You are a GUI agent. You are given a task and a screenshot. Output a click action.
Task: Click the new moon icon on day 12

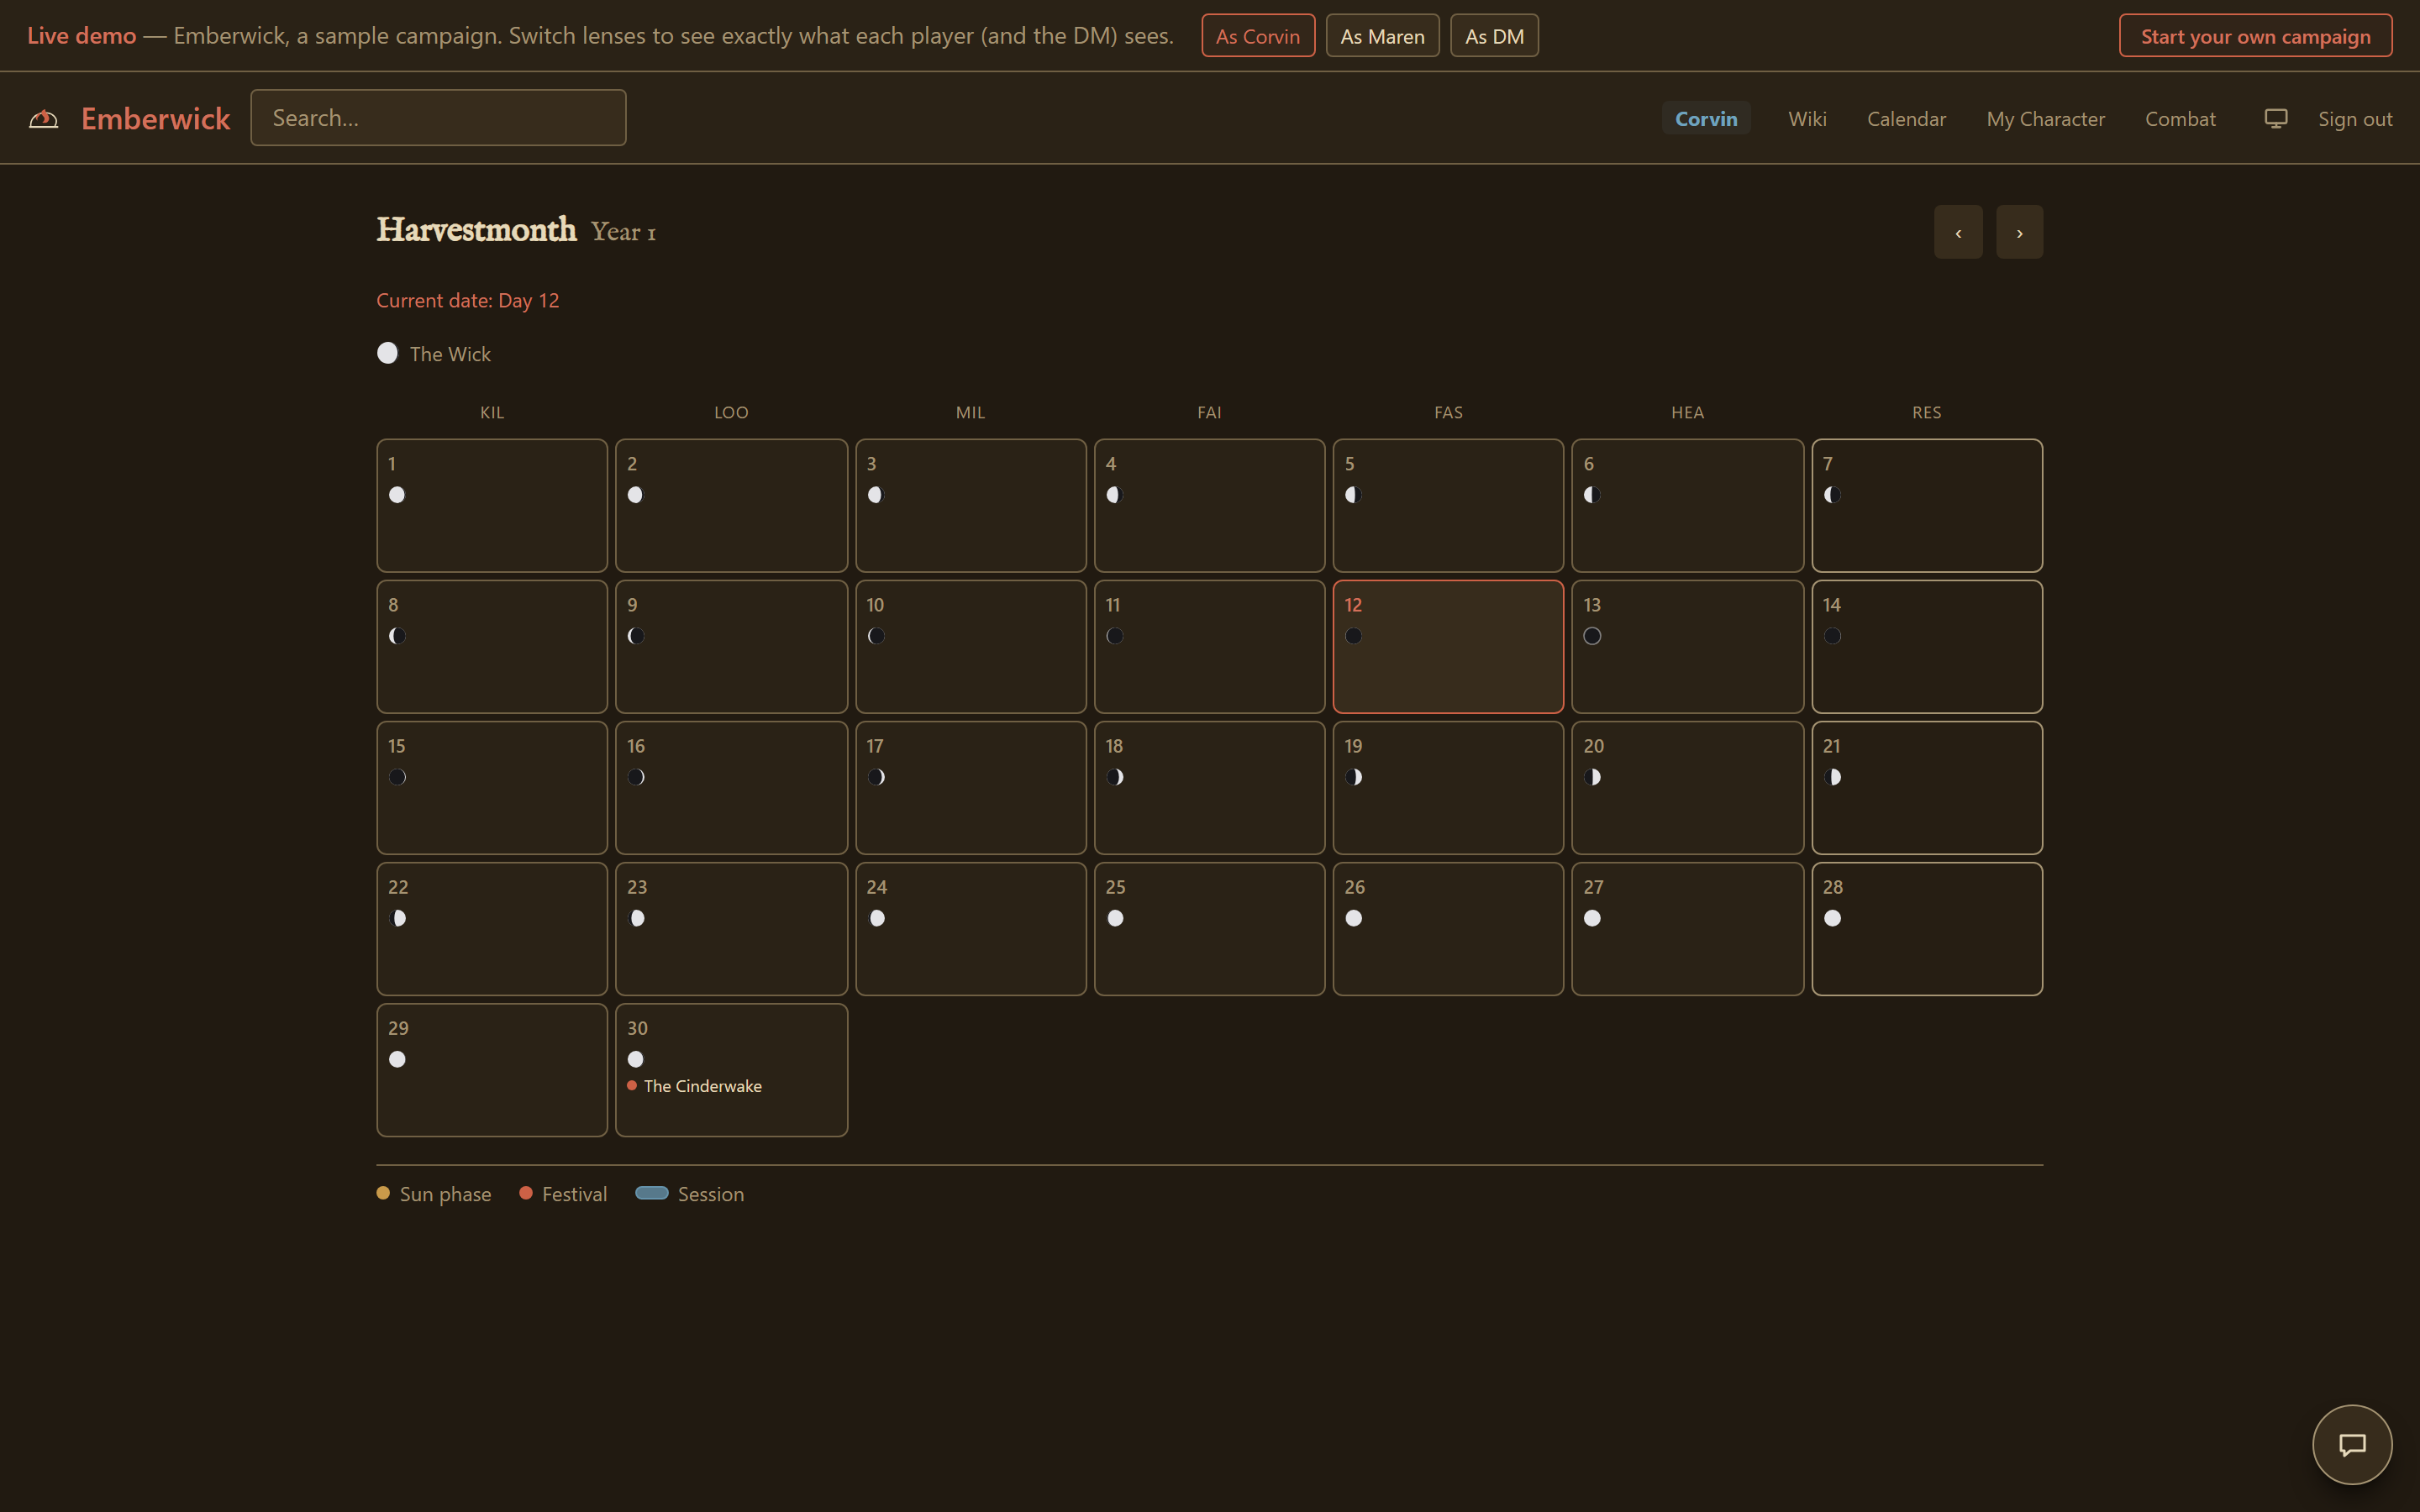[x=1354, y=636]
